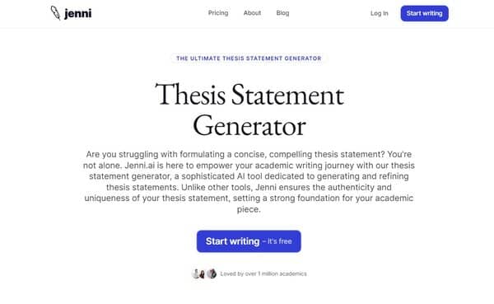
Task: Open the Blog link in navigation
Action: pyautogui.click(x=282, y=13)
